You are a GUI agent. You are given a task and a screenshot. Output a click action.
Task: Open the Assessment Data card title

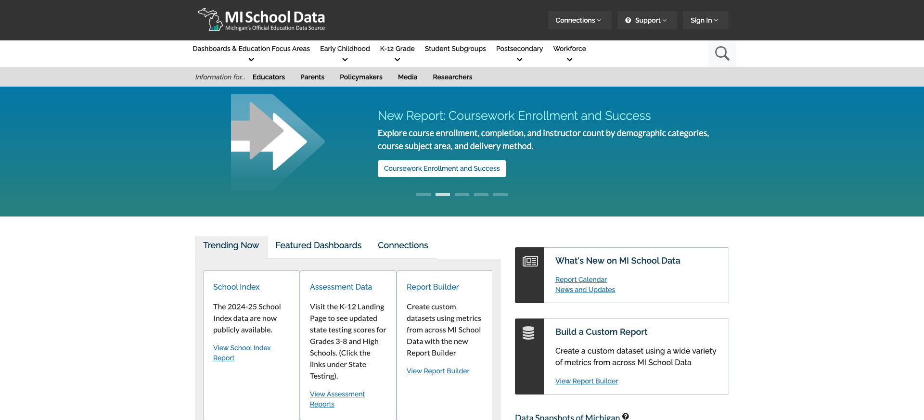pos(341,287)
